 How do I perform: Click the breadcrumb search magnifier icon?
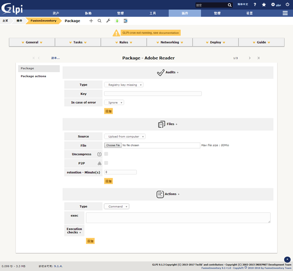(x=100, y=21)
